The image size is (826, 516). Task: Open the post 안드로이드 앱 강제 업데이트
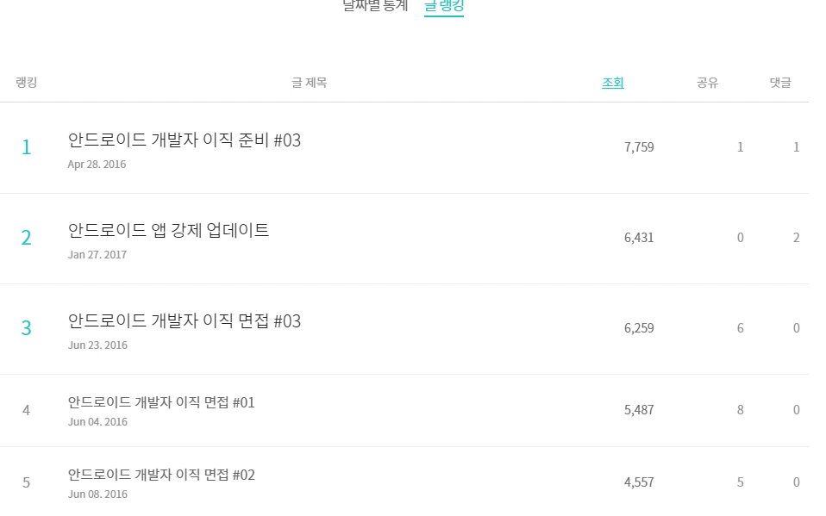coord(169,230)
